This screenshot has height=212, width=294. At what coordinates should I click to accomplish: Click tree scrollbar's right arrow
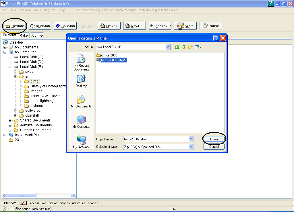tap(73, 196)
